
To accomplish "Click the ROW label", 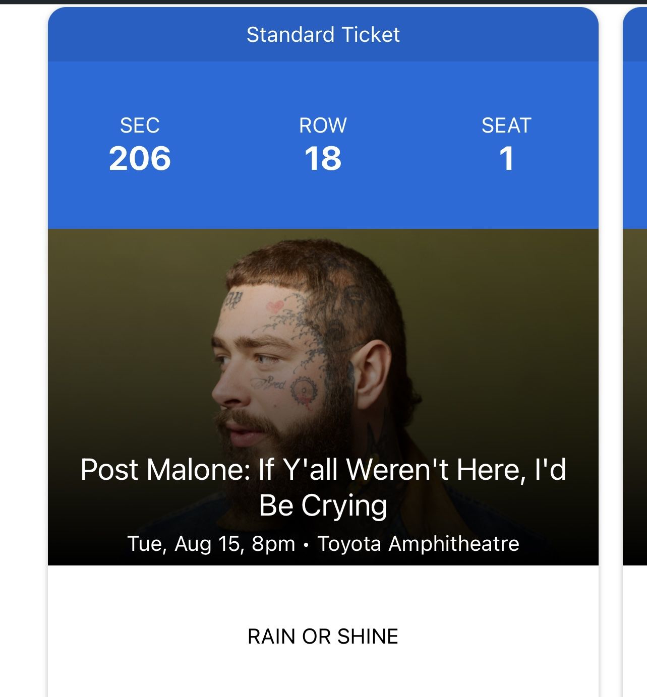I will (323, 125).
